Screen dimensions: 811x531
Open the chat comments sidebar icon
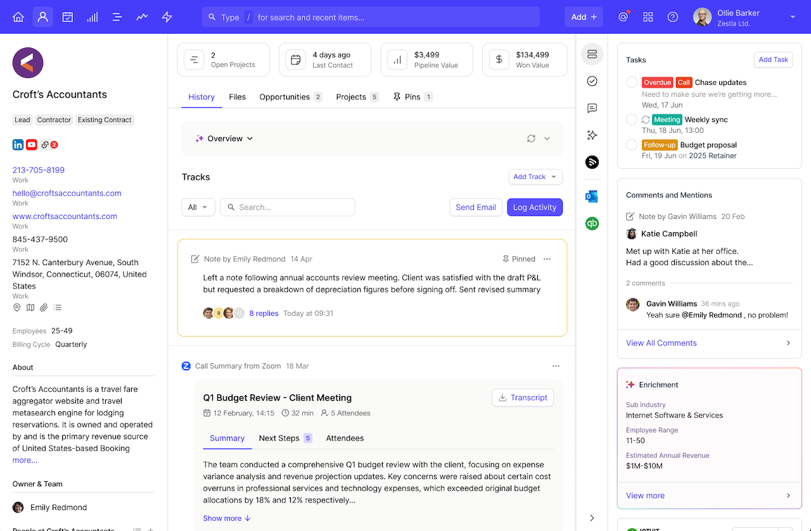[592, 108]
